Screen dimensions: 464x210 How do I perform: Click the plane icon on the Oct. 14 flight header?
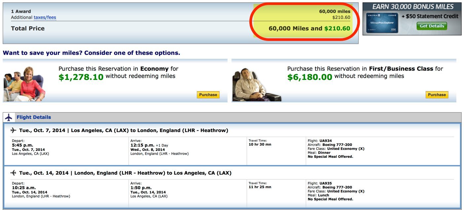pyautogui.click(x=14, y=173)
